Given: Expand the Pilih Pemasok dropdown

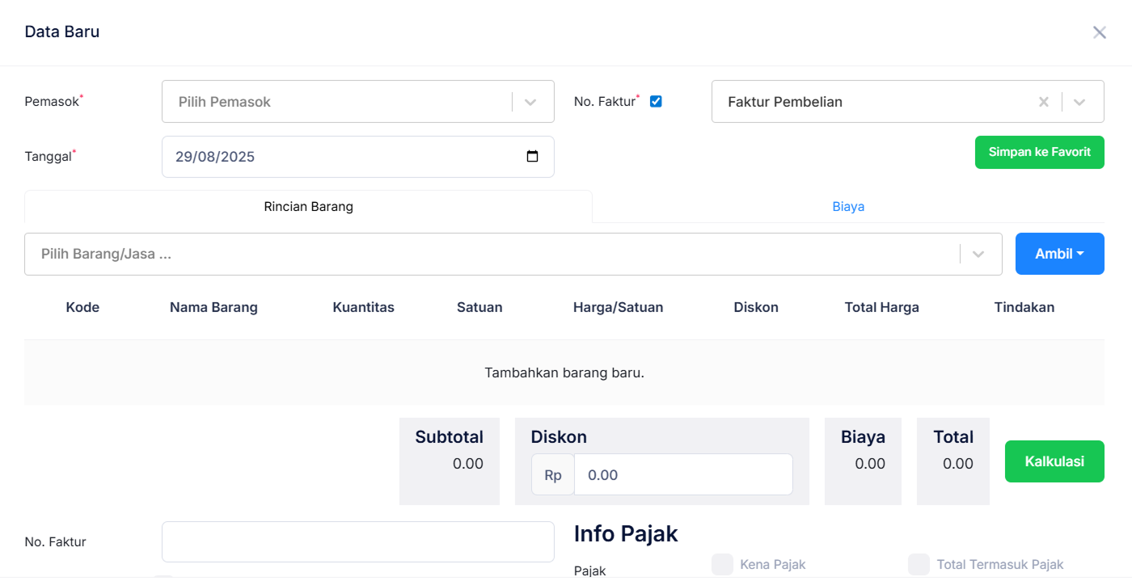Looking at the screenshot, I should coord(530,101).
